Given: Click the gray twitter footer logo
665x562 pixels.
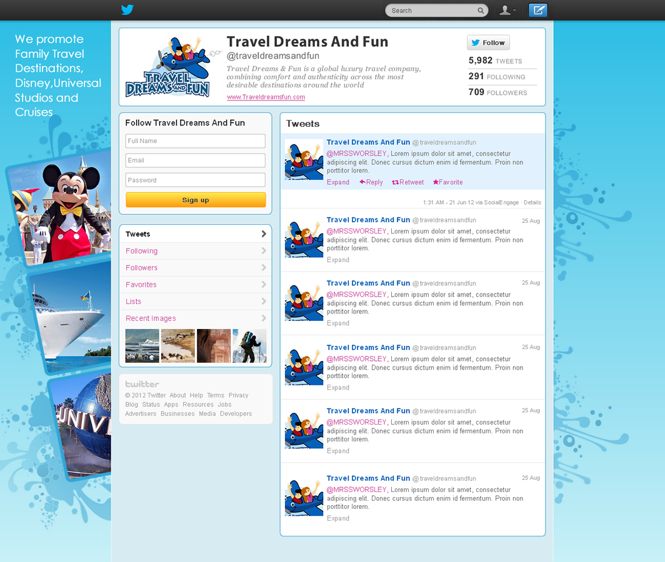Looking at the screenshot, I should coord(142,384).
